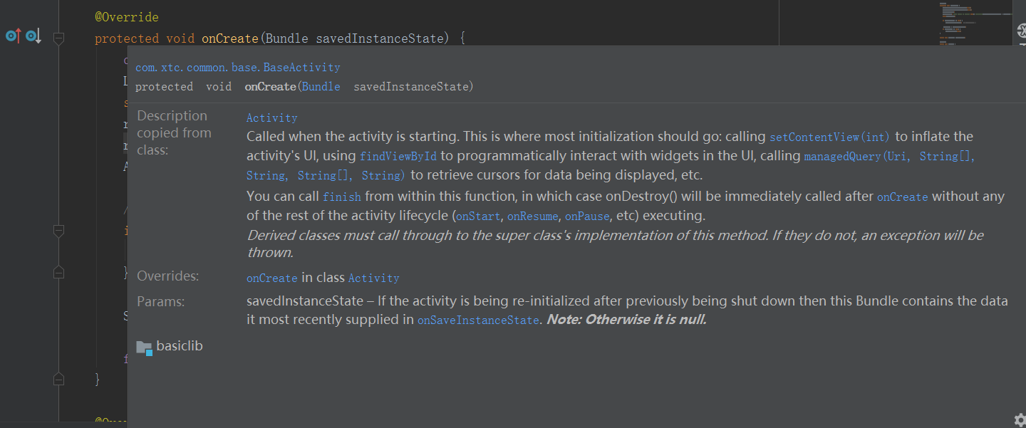The image size is (1026, 428).
Task: Open the documentation popup settings gear
Action: coord(1020,419)
